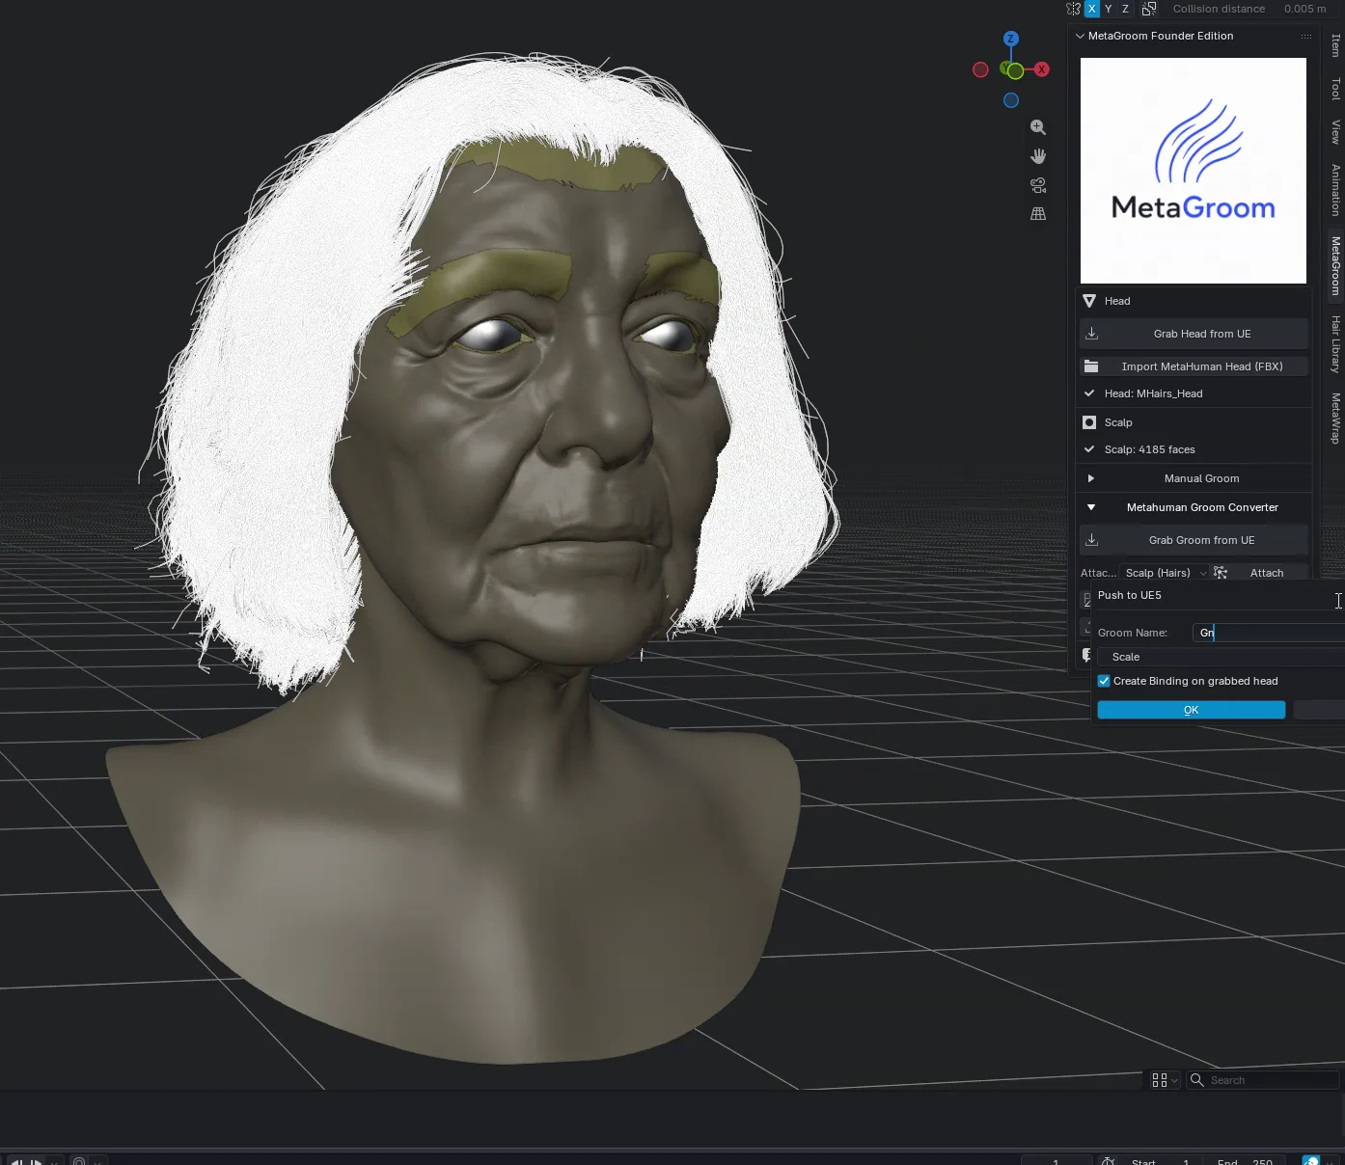Switch to the Animation sidebar tab
1345x1165 pixels.
coord(1335,189)
